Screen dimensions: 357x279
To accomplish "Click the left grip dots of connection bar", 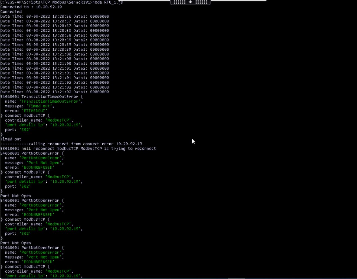I will pos(180,2).
